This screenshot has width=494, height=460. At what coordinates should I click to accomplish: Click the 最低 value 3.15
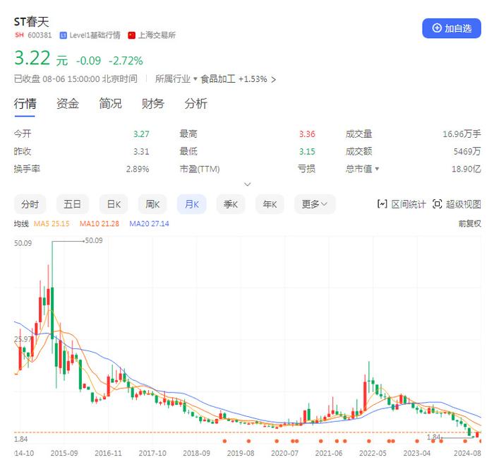point(307,151)
